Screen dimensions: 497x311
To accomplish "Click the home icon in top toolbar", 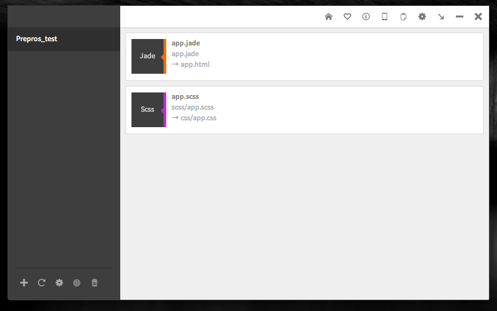I will point(329,17).
